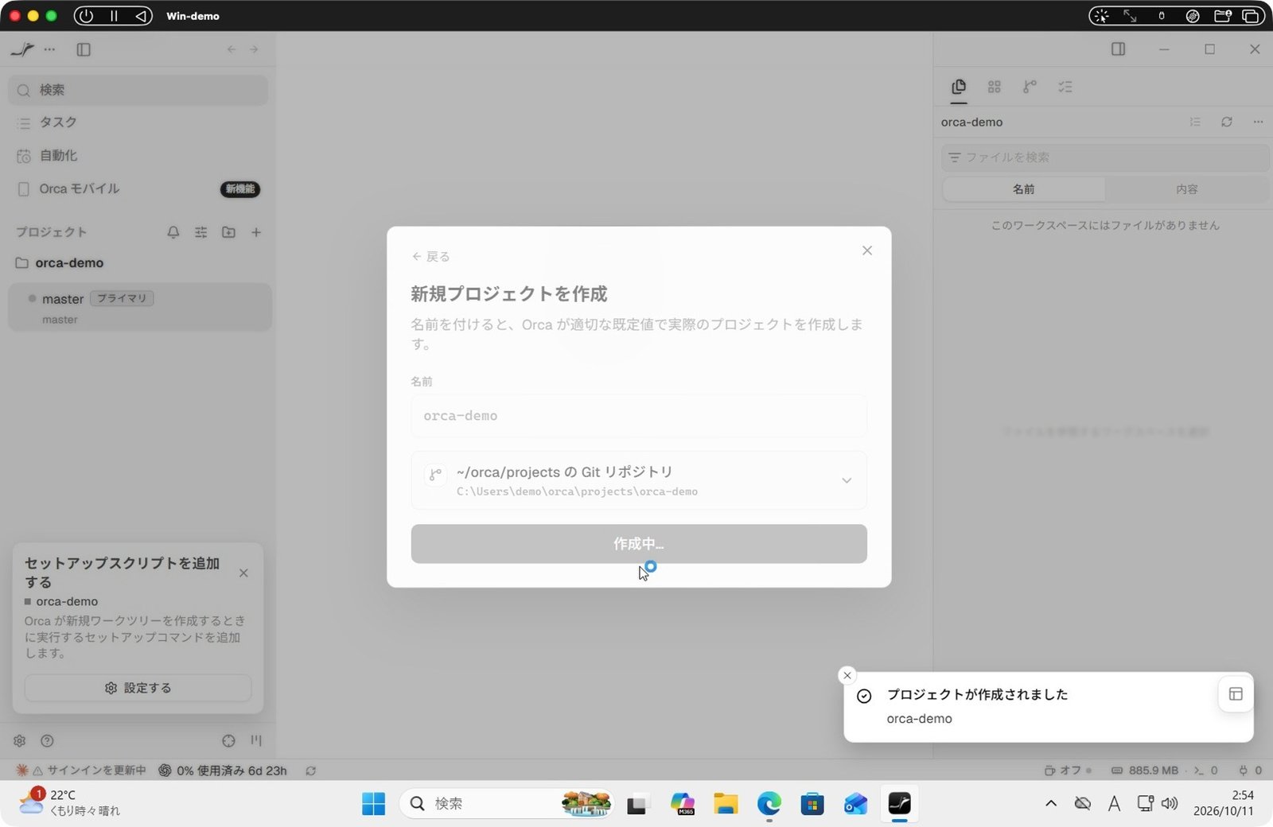Click the plug connections icon in status bar
1273x827 pixels.
click(x=1250, y=771)
